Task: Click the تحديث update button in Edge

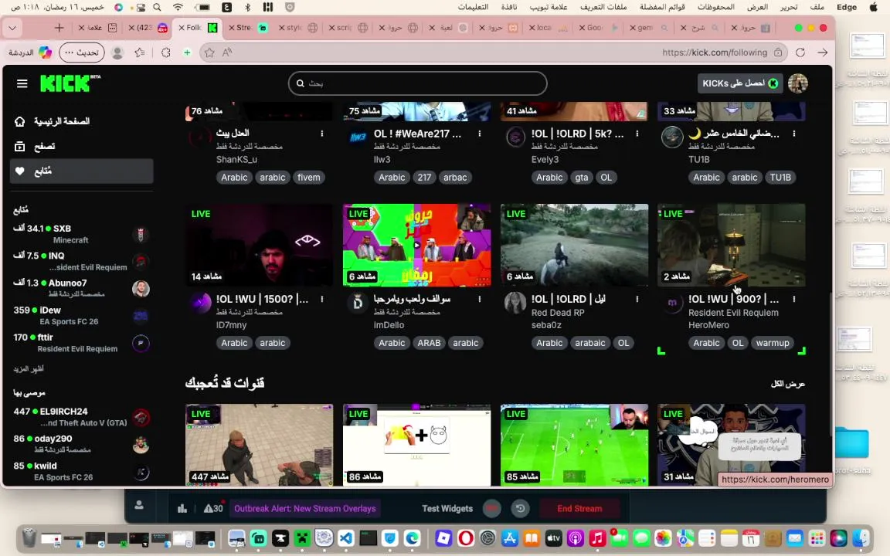Action: point(82,53)
